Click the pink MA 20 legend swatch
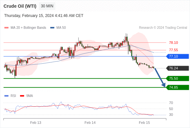 (x=6, y=28)
